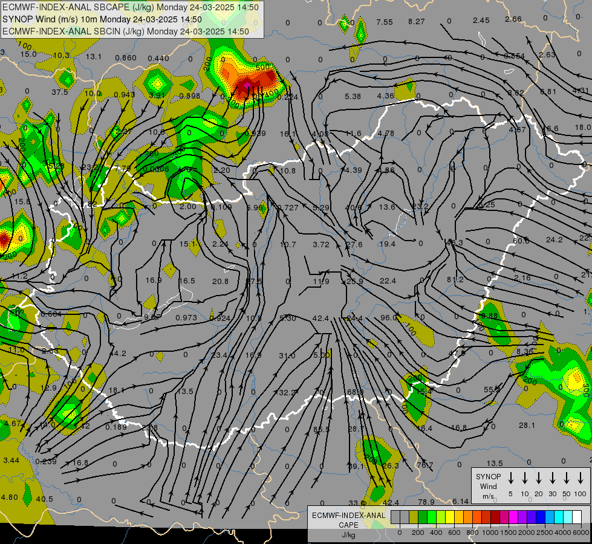Select the olive swatch in CAPE legend
592x544 pixels.
coord(414,517)
